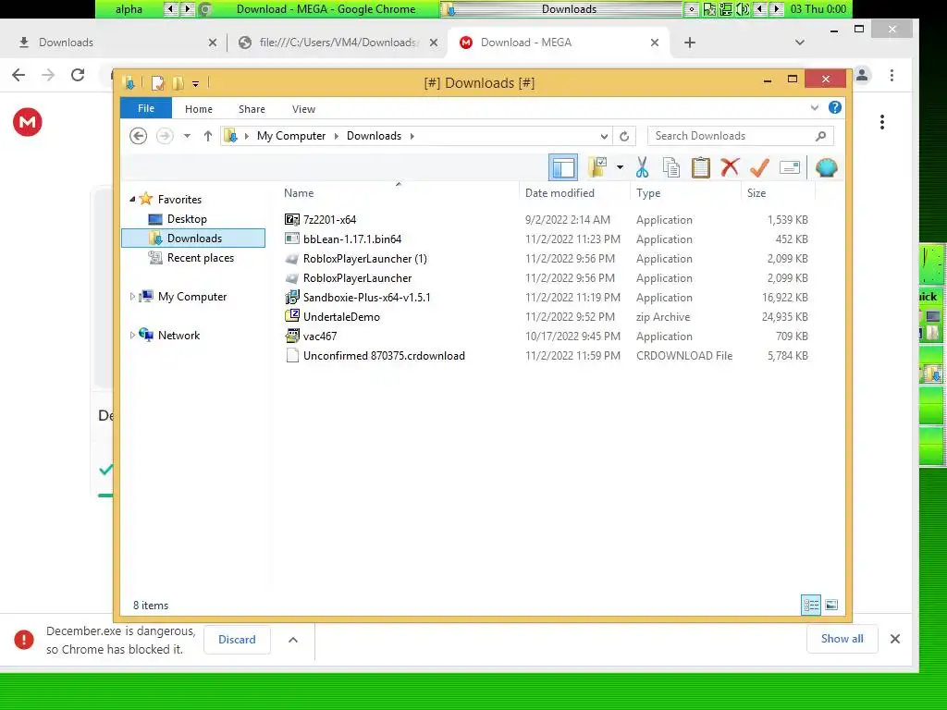The height and width of the screenshot is (710, 947).
Task: Click the Search Downloads field
Action: 741,136
